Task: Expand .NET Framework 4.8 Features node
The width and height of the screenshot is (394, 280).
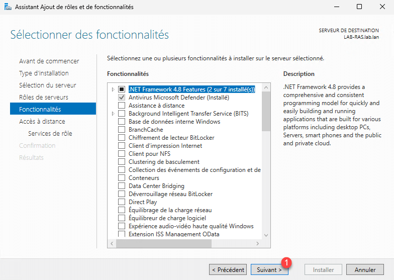Action: [113, 89]
